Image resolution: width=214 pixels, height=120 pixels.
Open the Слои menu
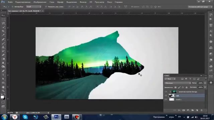[x=52, y=2]
